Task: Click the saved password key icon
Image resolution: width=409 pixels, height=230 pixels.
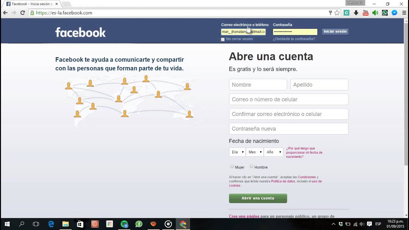Action: tap(330, 13)
